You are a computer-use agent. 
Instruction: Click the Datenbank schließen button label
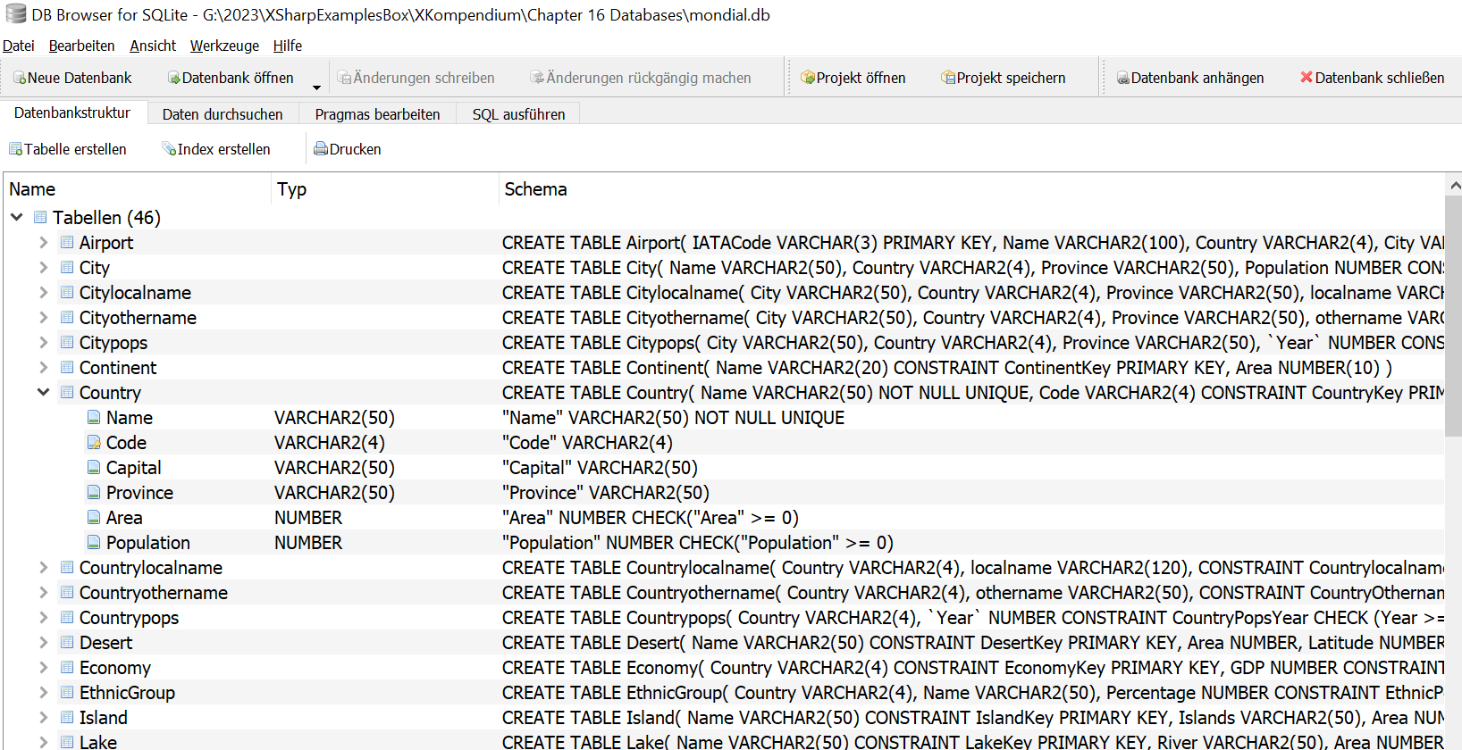pyautogui.click(x=1379, y=78)
